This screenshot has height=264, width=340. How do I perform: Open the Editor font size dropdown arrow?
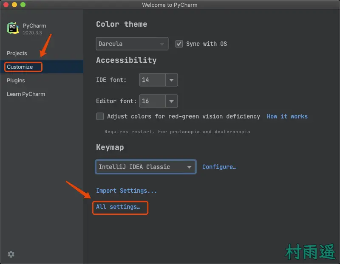pyautogui.click(x=171, y=101)
